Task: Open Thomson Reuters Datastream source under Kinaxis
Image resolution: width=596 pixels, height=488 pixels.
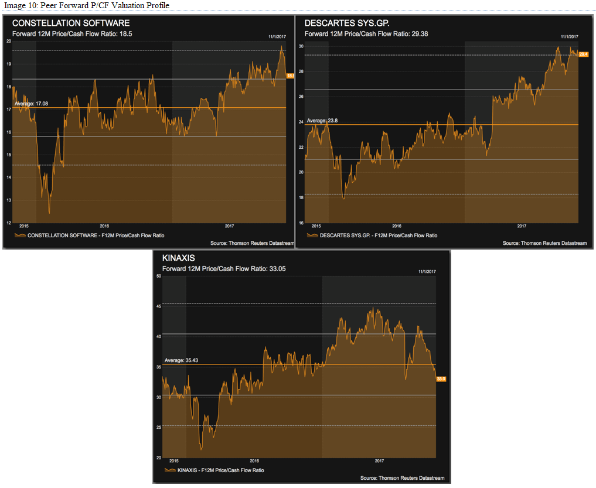Action: coord(402,478)
